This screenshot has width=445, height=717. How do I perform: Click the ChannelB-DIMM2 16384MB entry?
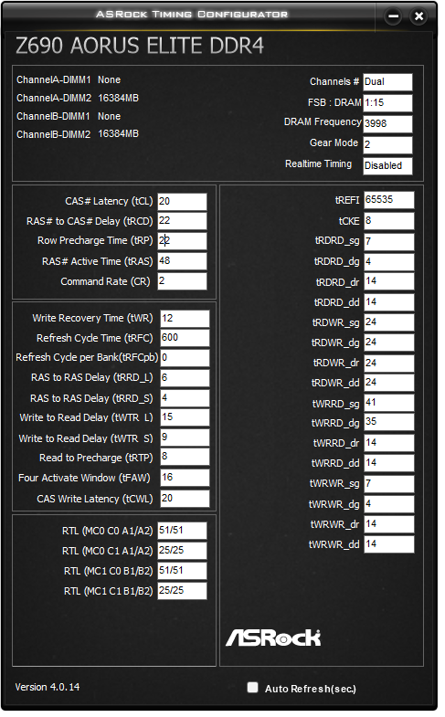pyautogui.click(x=78, y=134)
